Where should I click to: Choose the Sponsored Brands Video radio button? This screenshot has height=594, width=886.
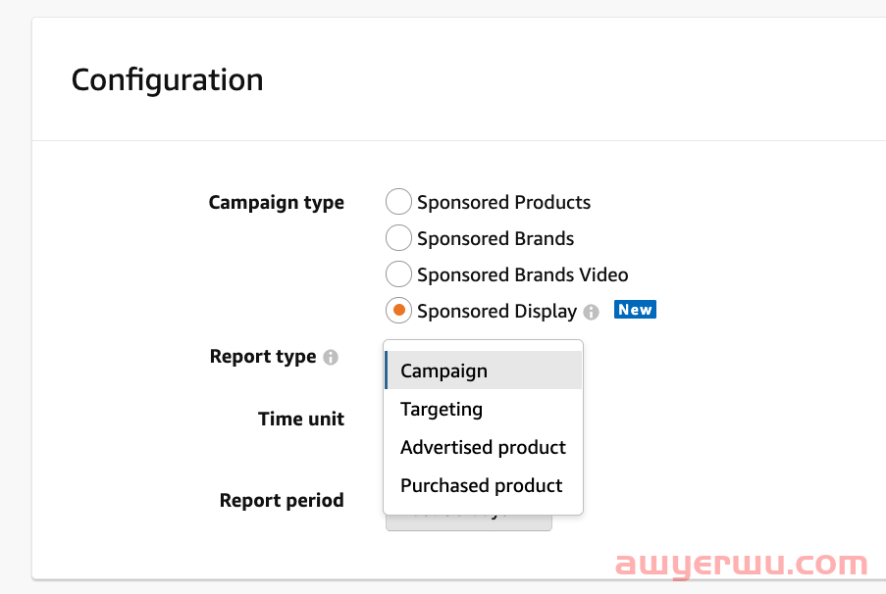(398, 274)
